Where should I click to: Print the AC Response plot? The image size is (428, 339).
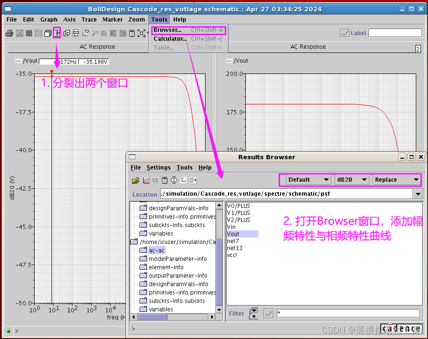pos(9,33)
